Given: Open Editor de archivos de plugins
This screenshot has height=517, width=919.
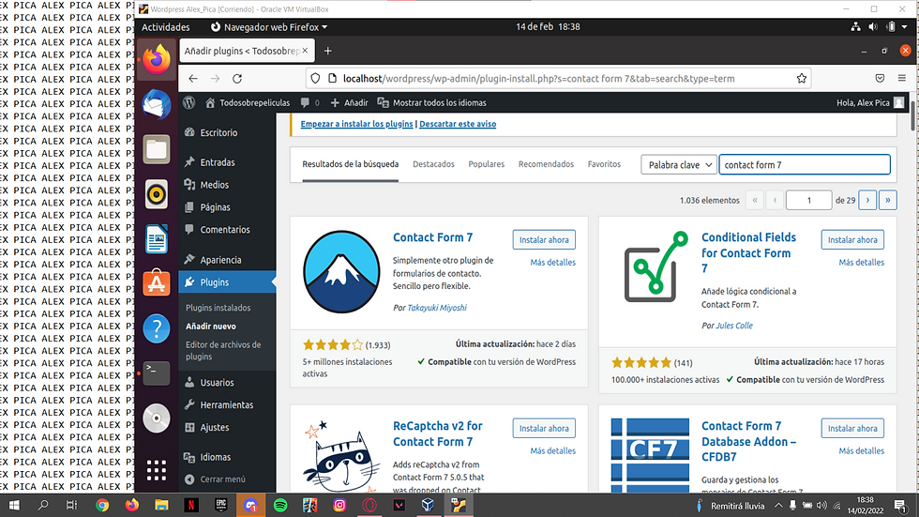Looking at the screenshot, I should 223,351.
